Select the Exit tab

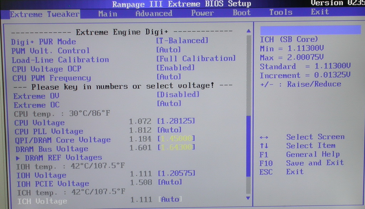(320, 12)
